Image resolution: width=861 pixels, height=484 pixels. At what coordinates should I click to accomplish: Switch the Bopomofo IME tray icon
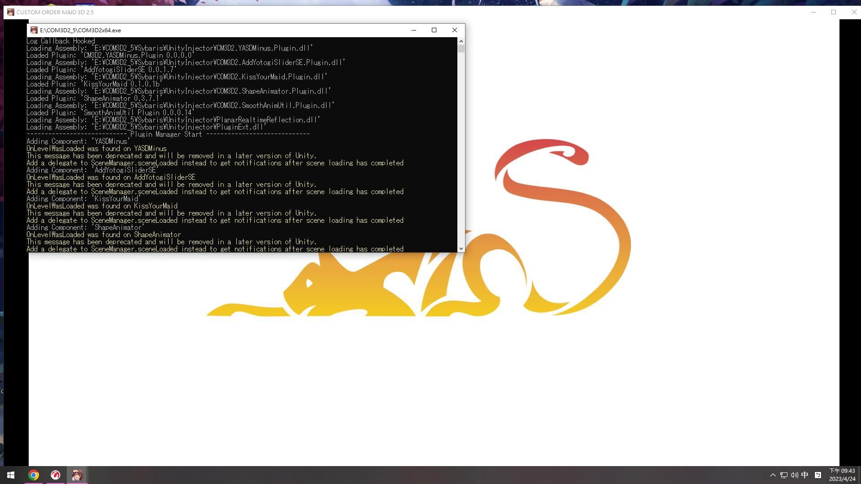818,475
